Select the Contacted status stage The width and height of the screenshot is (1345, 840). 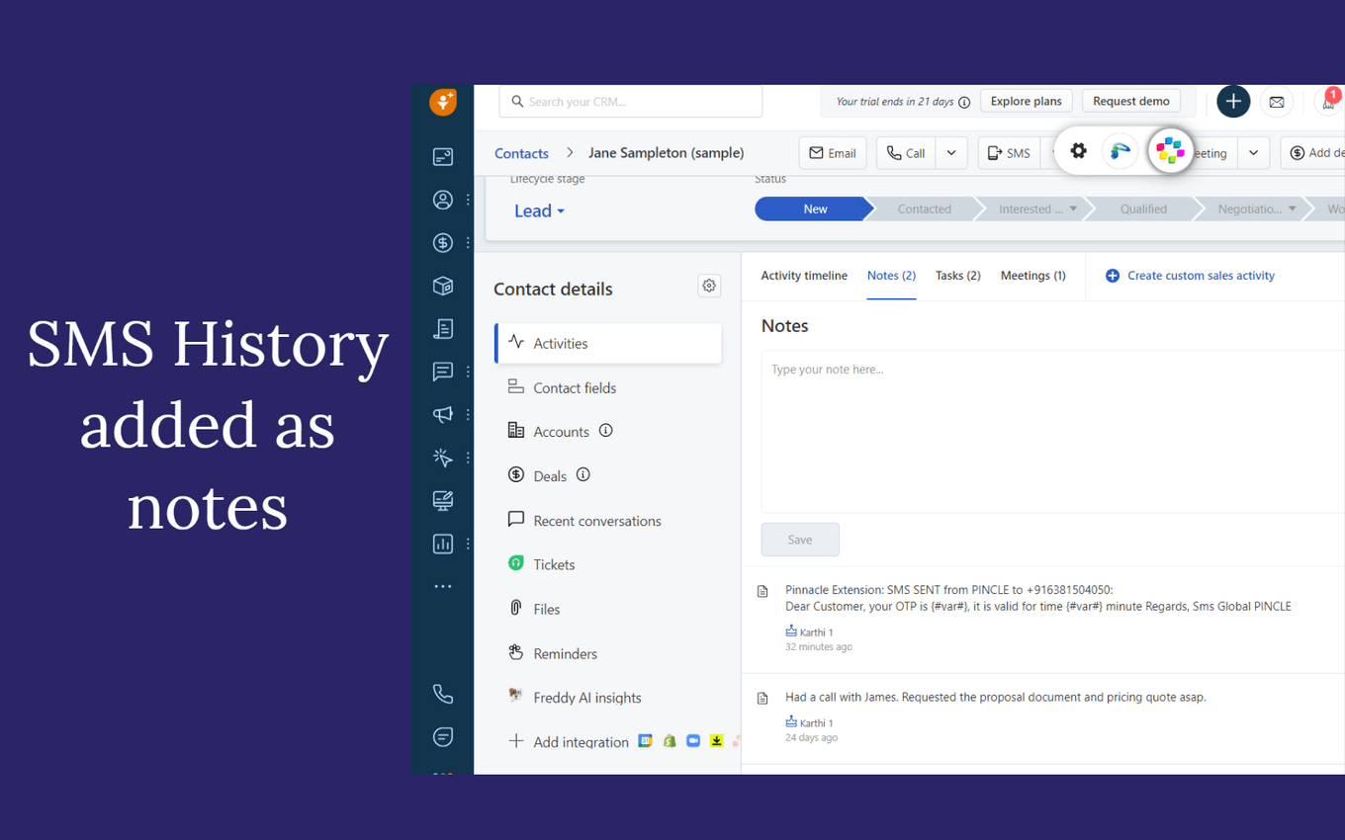(x=924, y=210)
